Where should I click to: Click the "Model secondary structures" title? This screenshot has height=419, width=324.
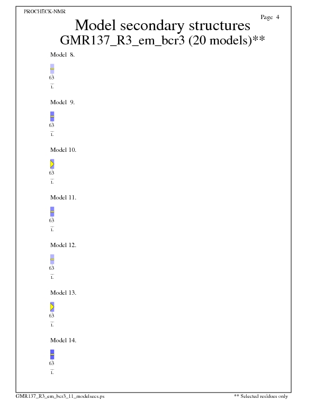(162, 25)
